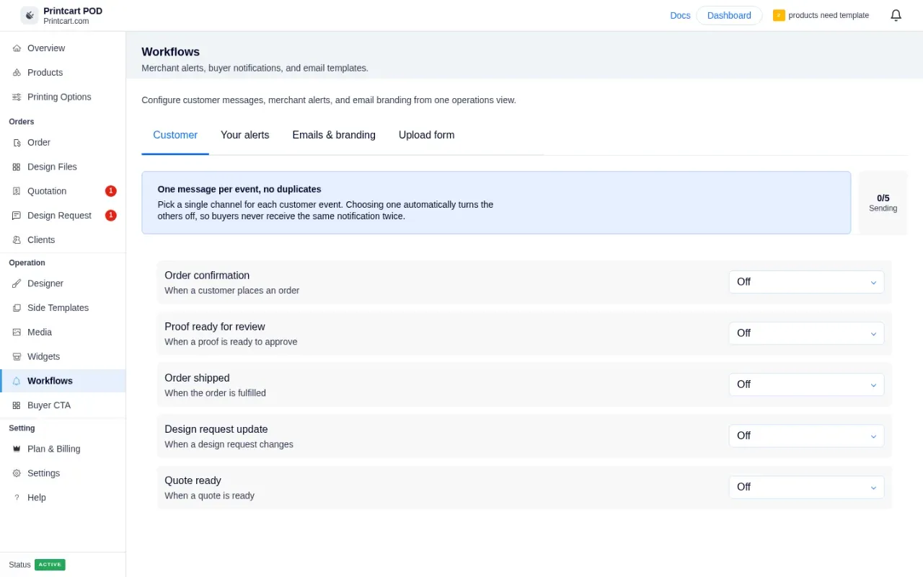Open Buyer CTA in the sidebar
This screenshot has height=577, width=923.
pos(63,405)
